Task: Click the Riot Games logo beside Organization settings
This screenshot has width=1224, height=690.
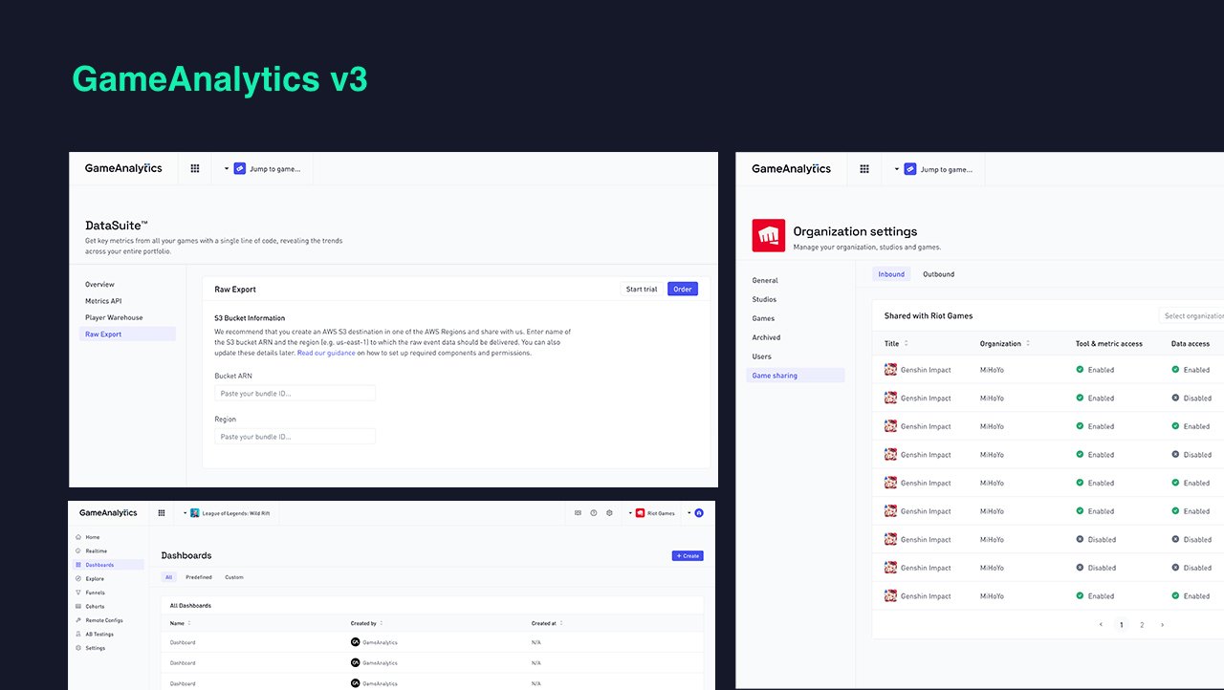Action: [769, 235]
